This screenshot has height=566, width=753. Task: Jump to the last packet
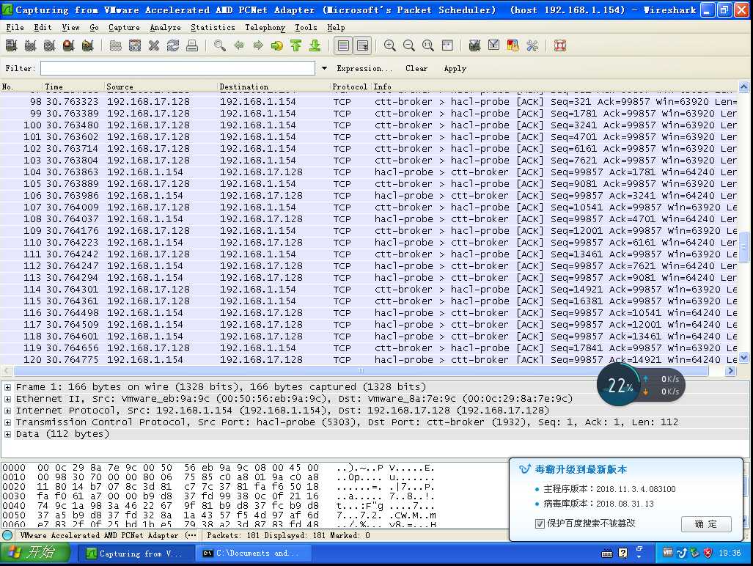[315, 45]
